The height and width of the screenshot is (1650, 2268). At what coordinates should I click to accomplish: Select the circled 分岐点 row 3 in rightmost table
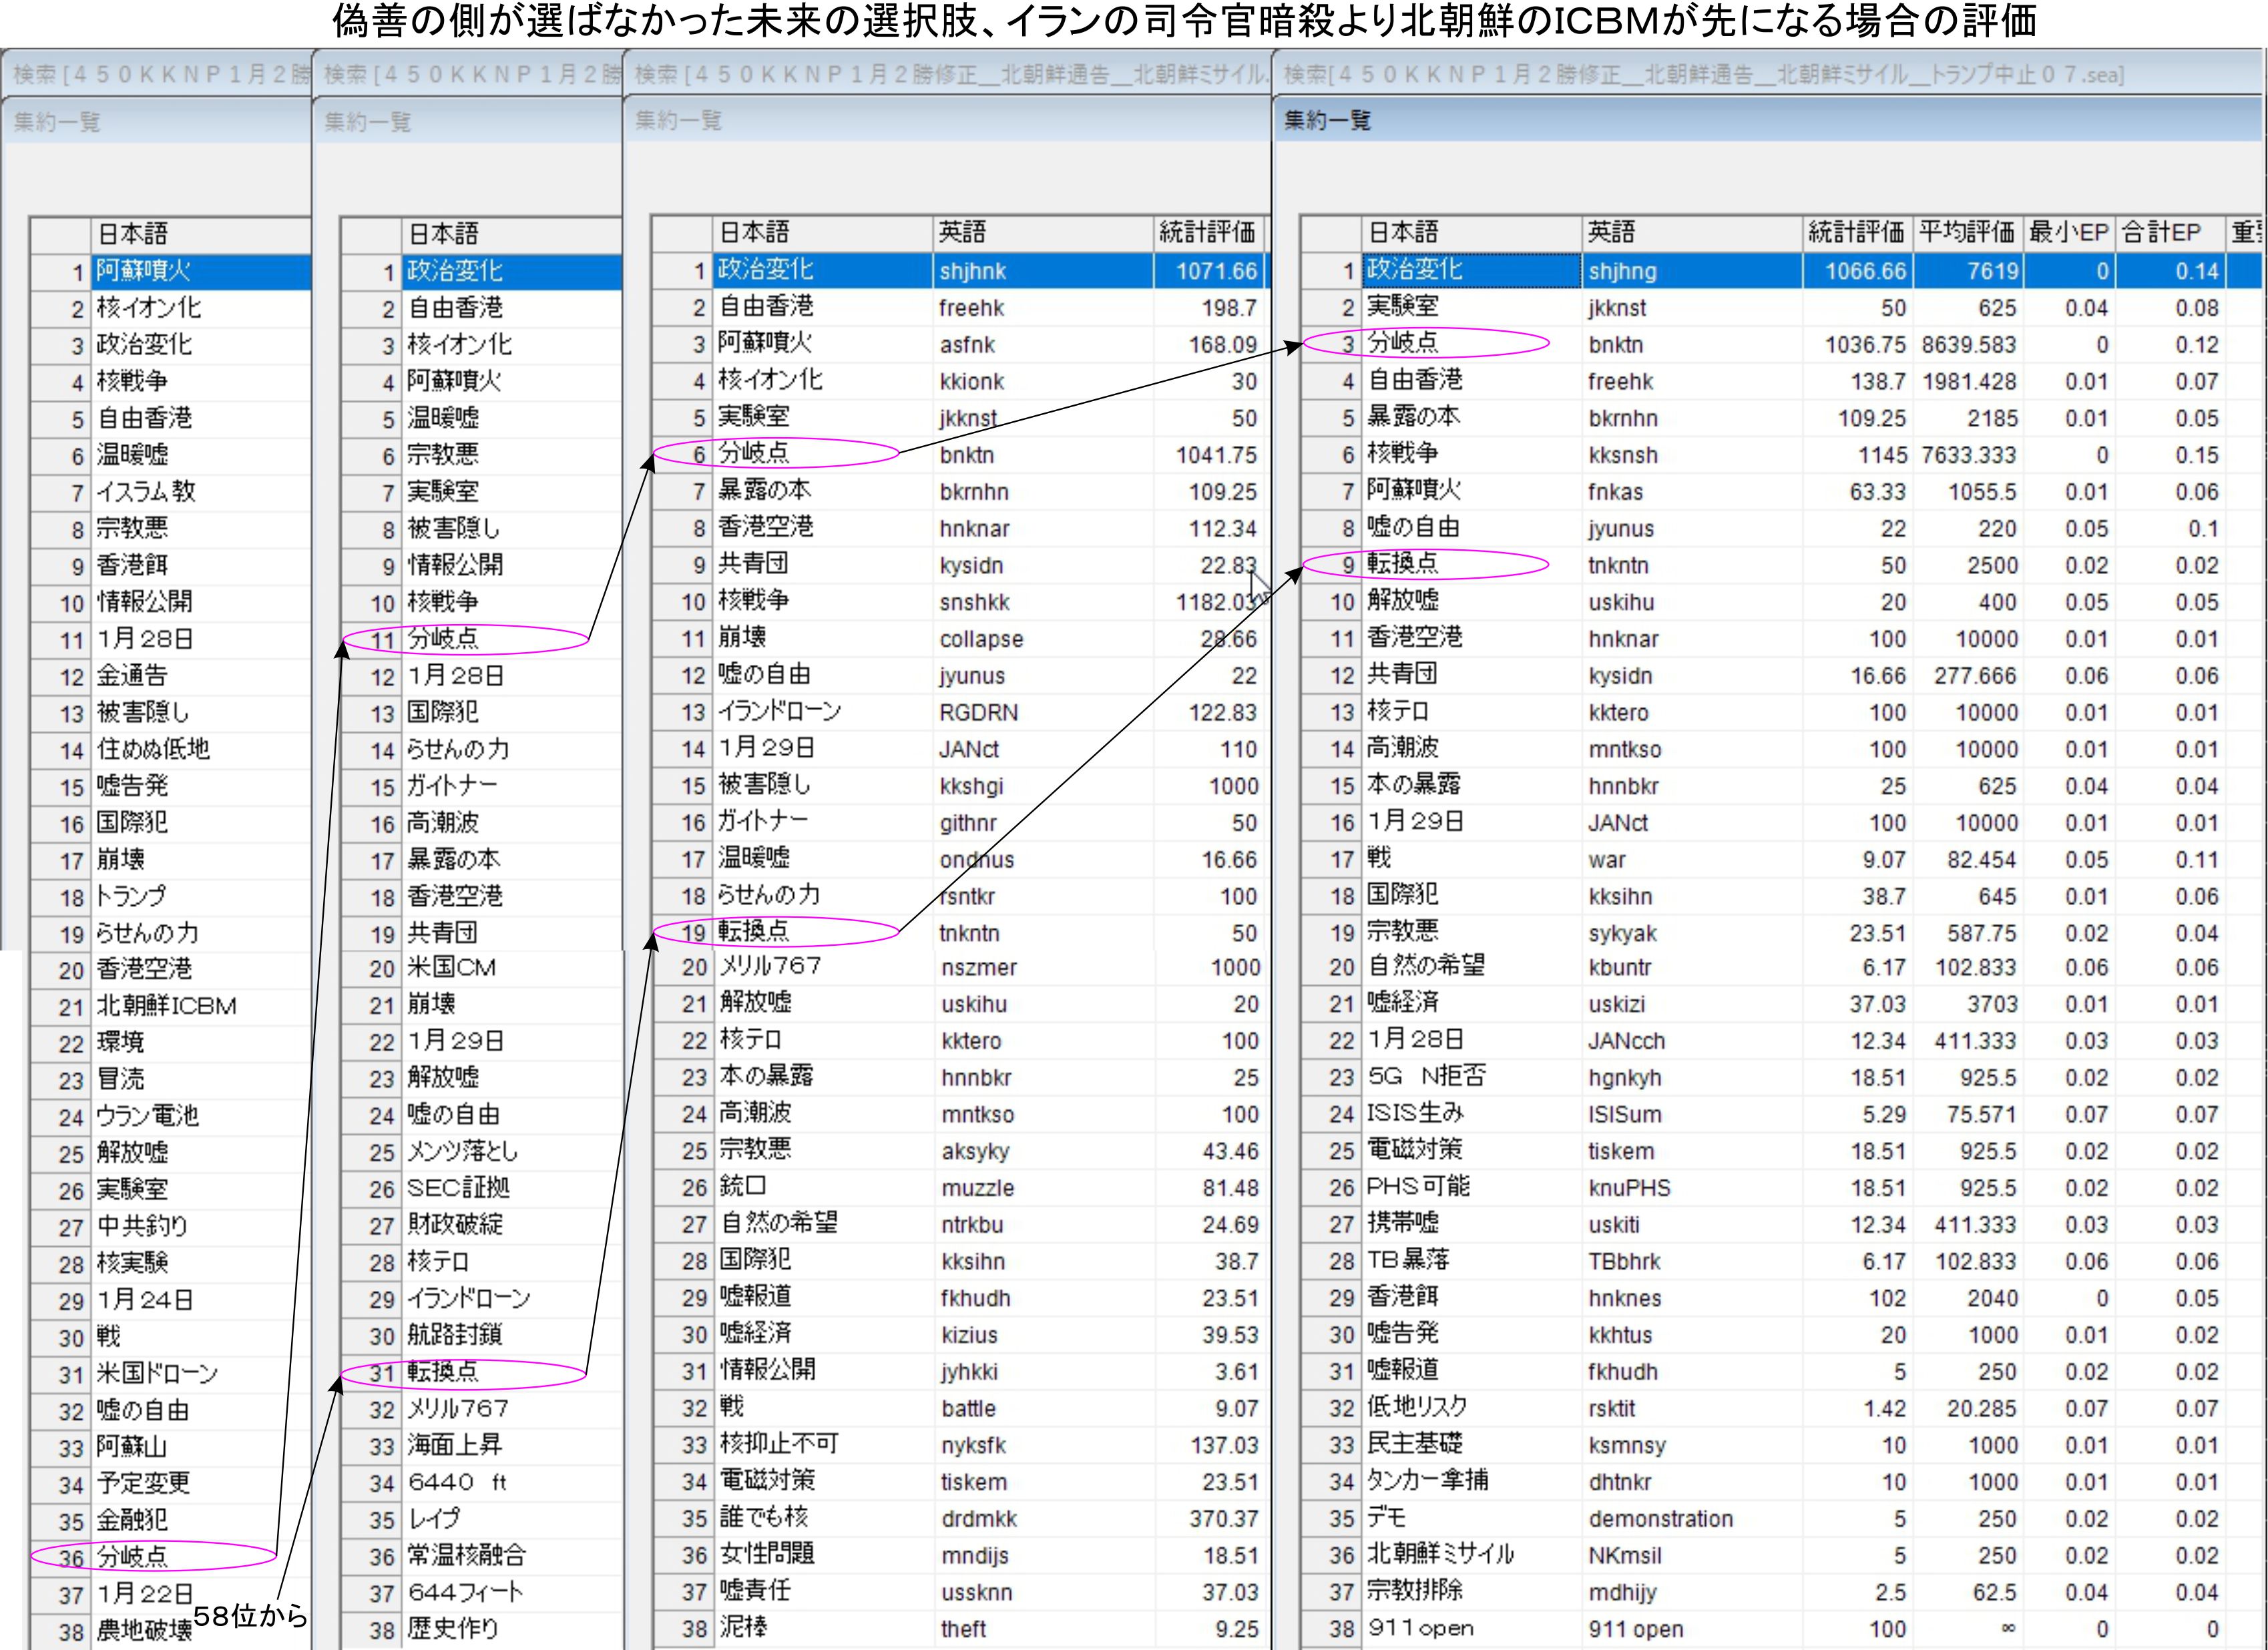pos(1403,343)
